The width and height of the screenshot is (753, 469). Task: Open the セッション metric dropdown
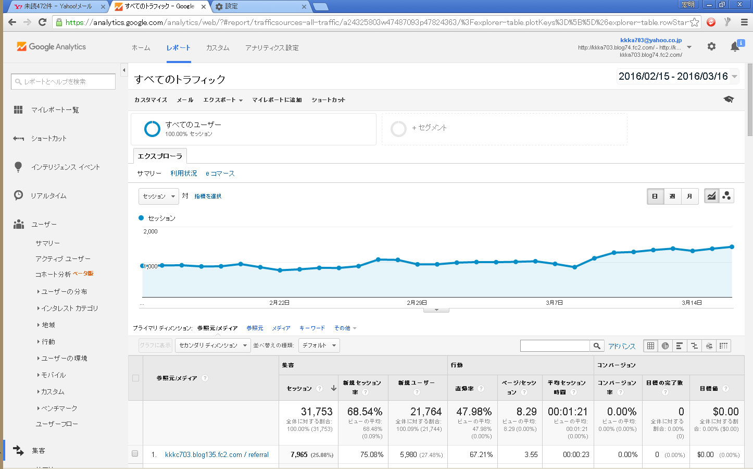[159, 196]
